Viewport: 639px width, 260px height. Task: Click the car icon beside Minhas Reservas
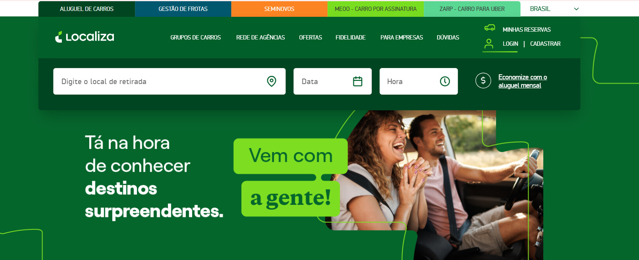tap(490, 28)
